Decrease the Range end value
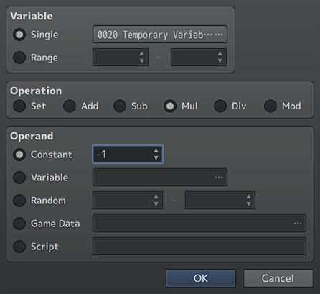This screenshot has width=320, height=294. [x=220, y=61]
